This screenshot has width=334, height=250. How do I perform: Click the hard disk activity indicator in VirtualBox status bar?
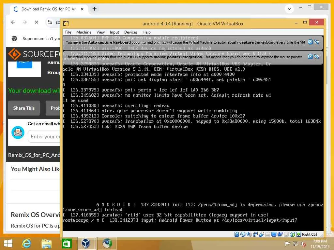(x=236, y=234)
